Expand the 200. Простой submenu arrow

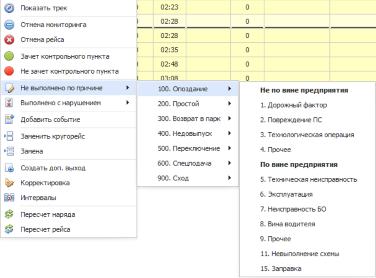230,104
